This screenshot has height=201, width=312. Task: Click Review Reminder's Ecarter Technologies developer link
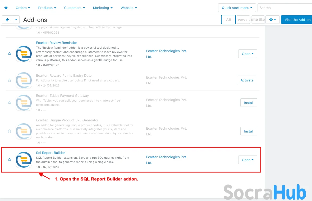(x=166, y=54)
